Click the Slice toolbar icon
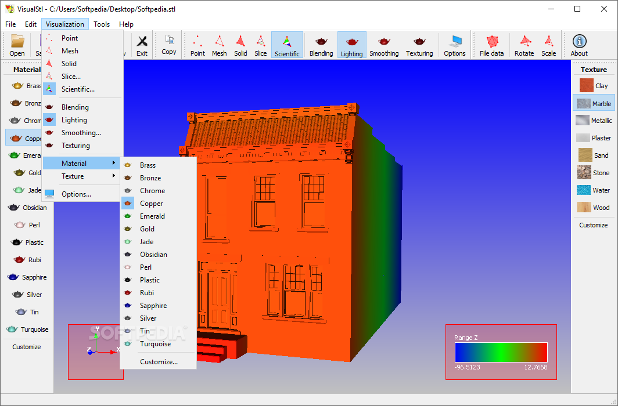The width and height of the screenshot is (618, 406). (261, 45)
